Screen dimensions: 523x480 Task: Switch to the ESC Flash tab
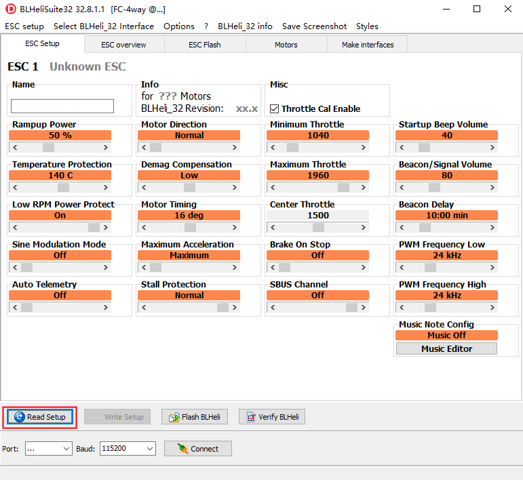coord(205,45)
